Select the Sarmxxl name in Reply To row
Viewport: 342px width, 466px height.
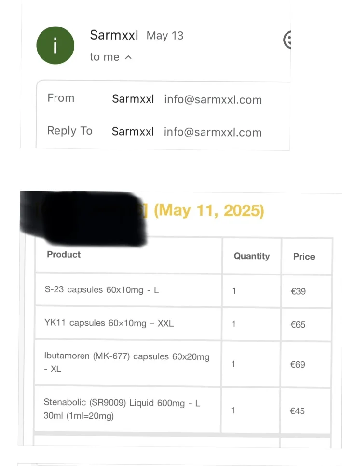tap(133, 131)
